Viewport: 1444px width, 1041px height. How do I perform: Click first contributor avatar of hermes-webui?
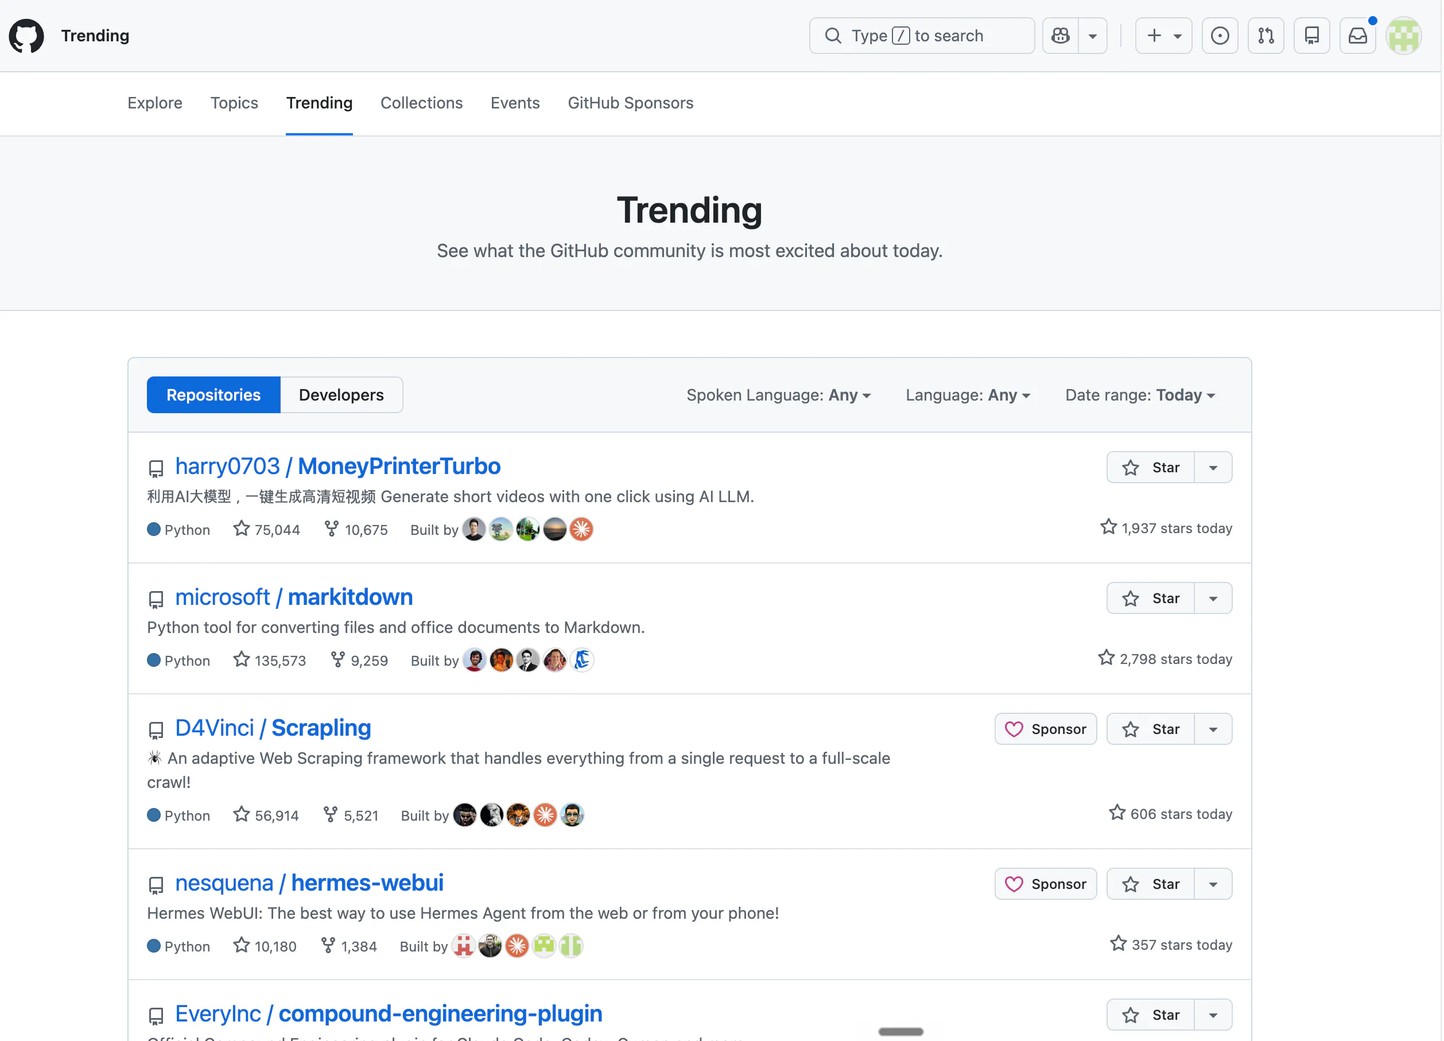pyautogui.click(x=464, y=946)
